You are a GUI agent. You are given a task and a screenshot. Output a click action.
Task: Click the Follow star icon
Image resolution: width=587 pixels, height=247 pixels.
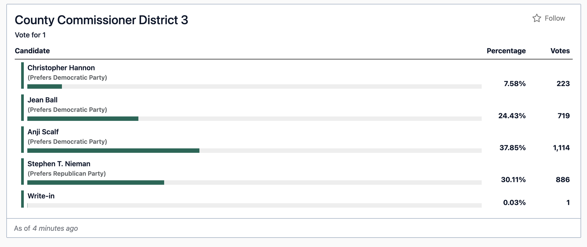point(537,18)
